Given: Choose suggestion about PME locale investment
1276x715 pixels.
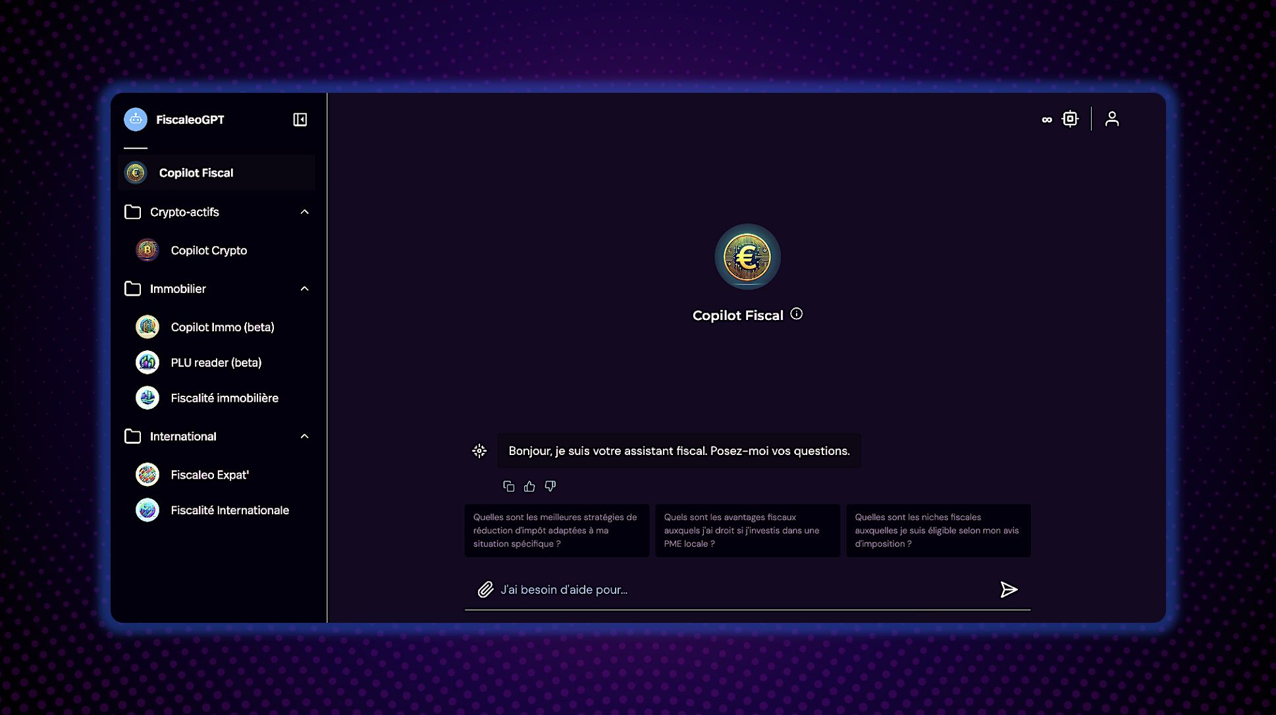Looking at the screenshot, I should [747, 531].
